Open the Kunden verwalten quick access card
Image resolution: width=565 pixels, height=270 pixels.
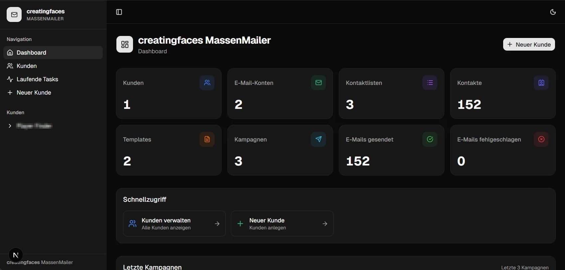pyautogui.click(x=174, y=223)
